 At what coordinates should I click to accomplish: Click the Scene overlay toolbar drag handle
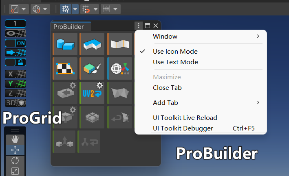click(15, 130)
